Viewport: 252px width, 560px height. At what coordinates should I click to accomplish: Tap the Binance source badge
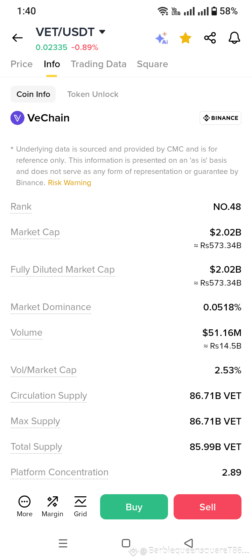coord(220,118)
